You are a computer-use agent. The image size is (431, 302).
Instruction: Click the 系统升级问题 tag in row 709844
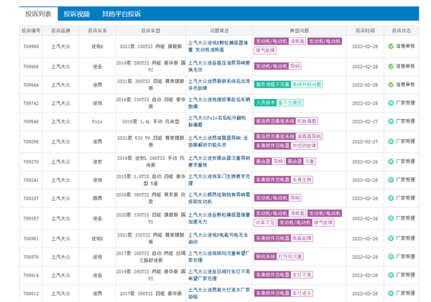[307, 84]
